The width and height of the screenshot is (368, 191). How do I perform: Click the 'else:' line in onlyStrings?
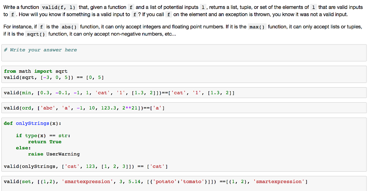point(23,148)
